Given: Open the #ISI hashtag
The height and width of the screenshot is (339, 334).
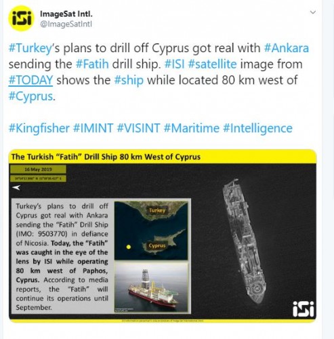Looking at the screenshot, I should click(x=174, y=64).
